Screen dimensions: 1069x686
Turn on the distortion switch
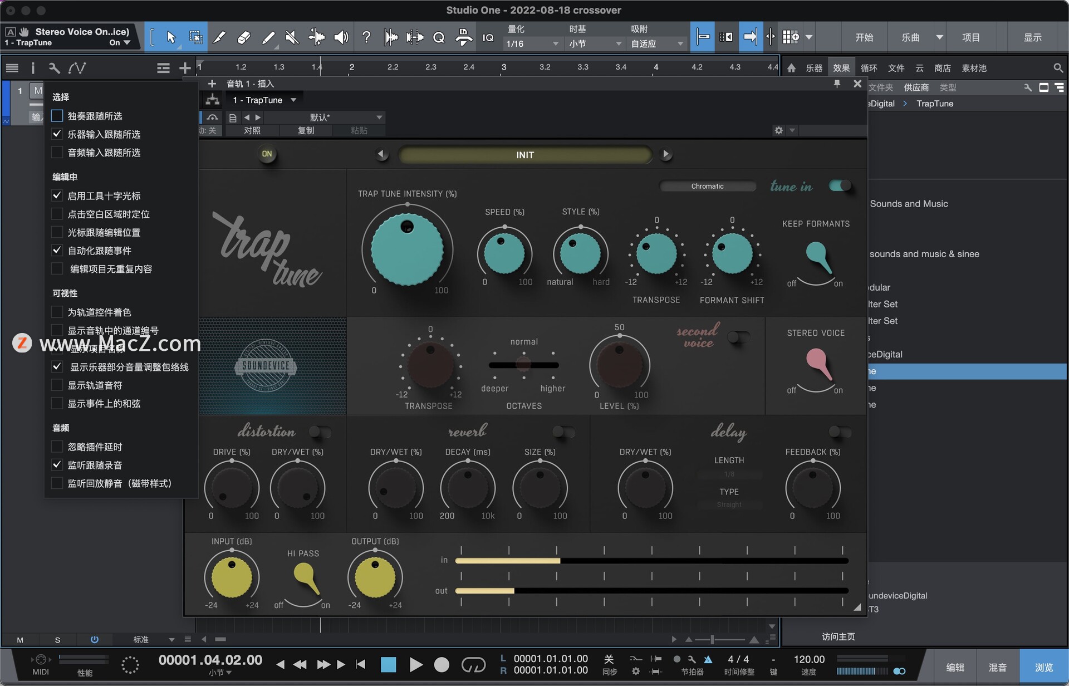320,432
